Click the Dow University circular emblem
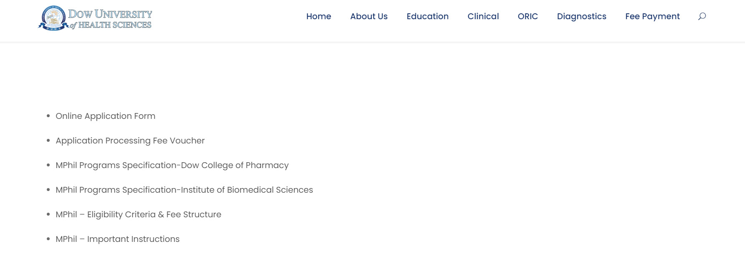The width and height of the screenshot is (745, 264). 53,18
